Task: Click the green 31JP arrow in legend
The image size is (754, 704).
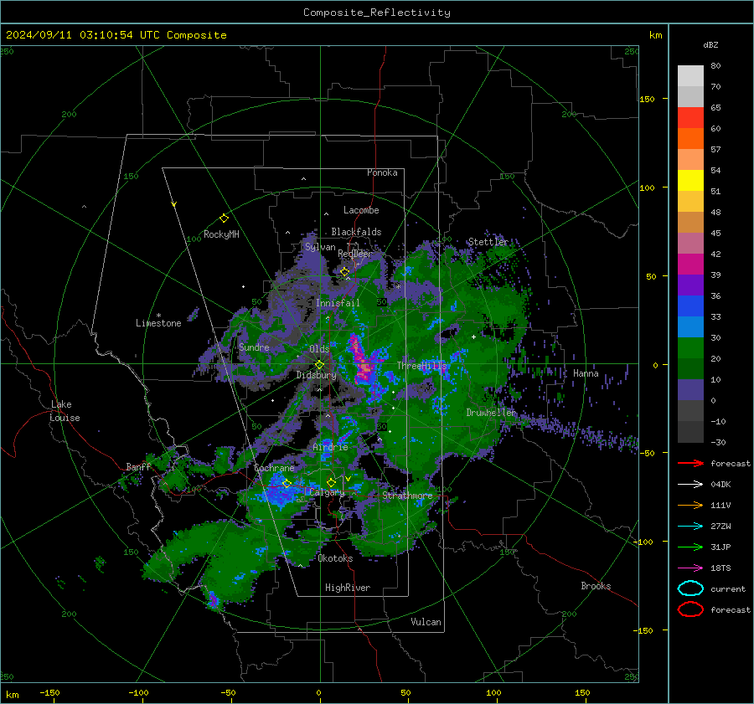Action: click(690, 547)
